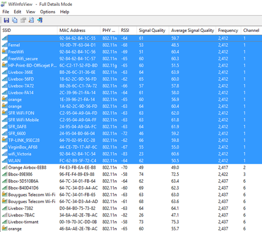Click the Save toolbar icon
Screen dimensions: 262x232
[x=6, y=20]
